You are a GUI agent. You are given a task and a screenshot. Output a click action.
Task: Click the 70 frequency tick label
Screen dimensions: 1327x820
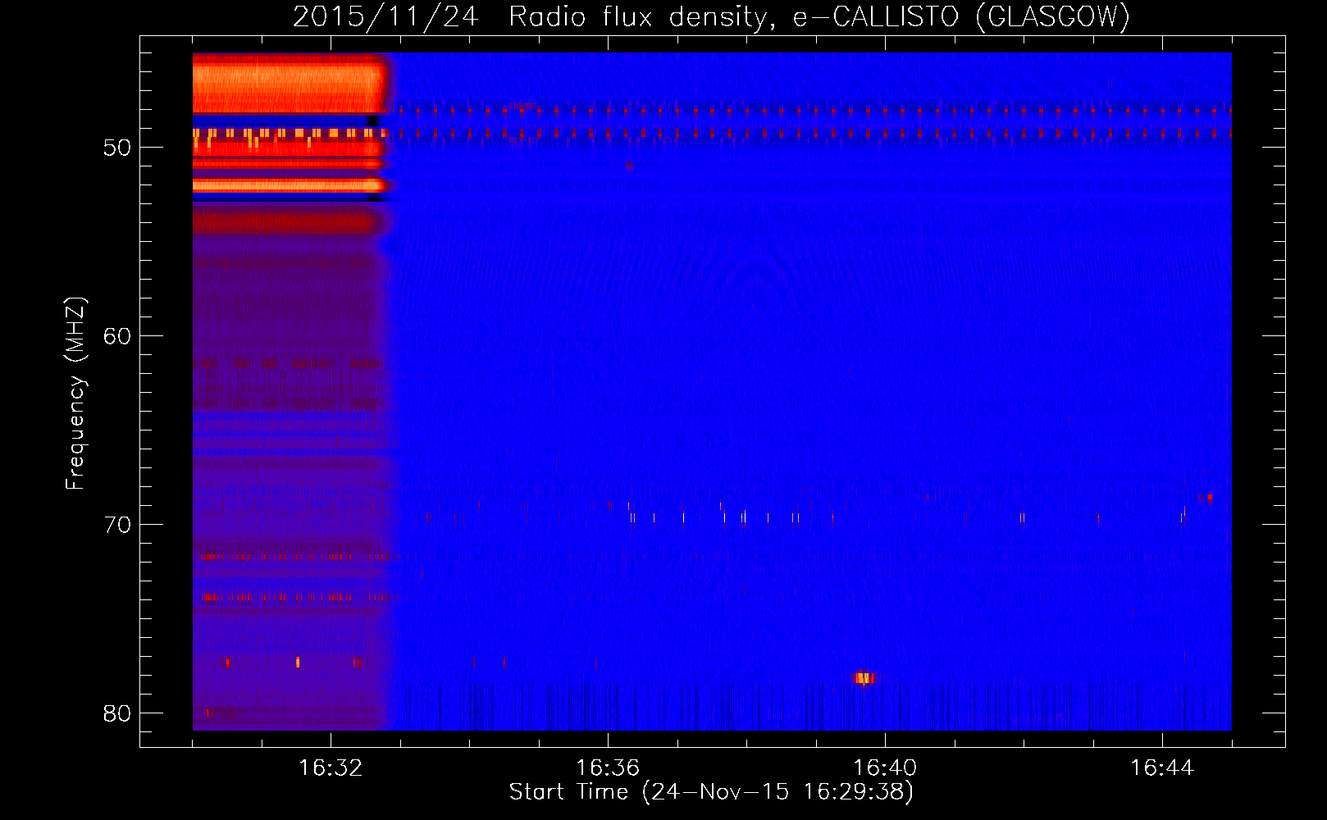[117, 525]
